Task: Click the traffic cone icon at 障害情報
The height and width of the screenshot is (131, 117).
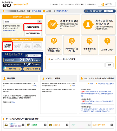Action: tap(4, 79)
